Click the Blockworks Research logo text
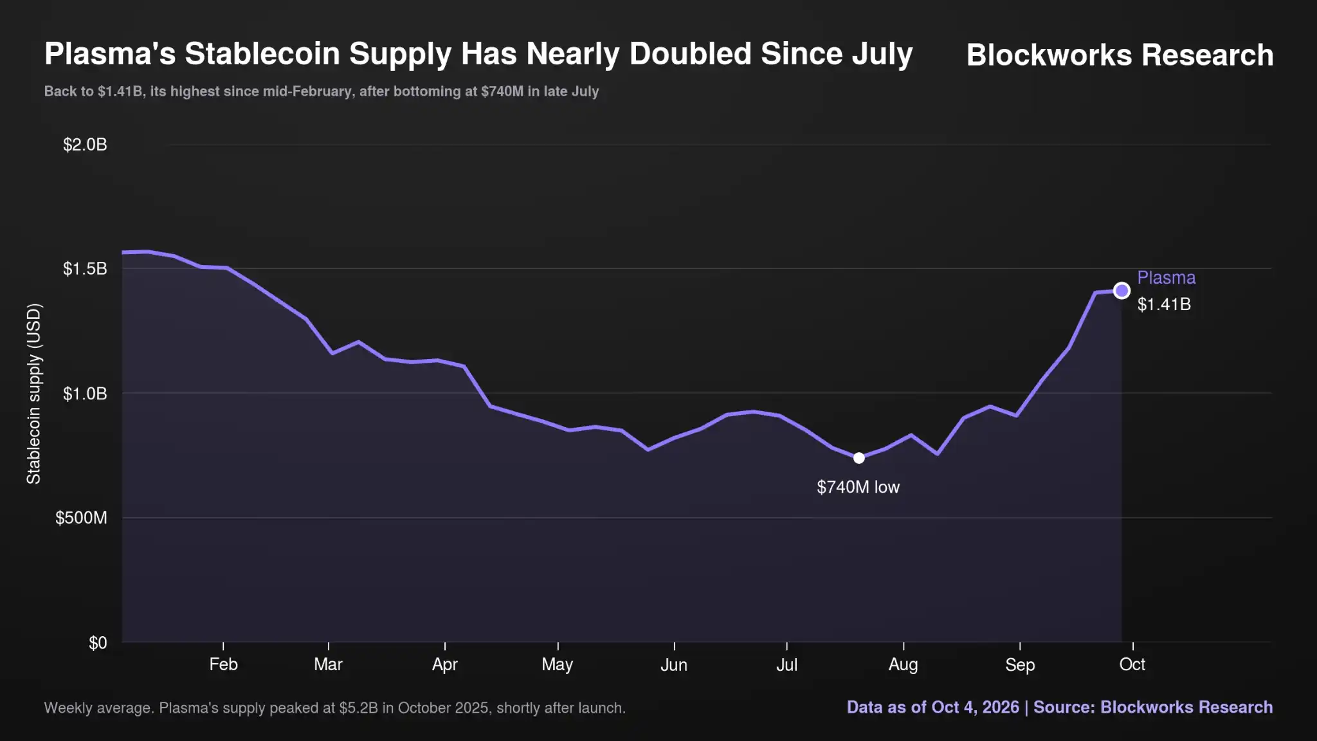Image resolution: width=1317 pixels, height=741 pixels. click(1120, 55)
